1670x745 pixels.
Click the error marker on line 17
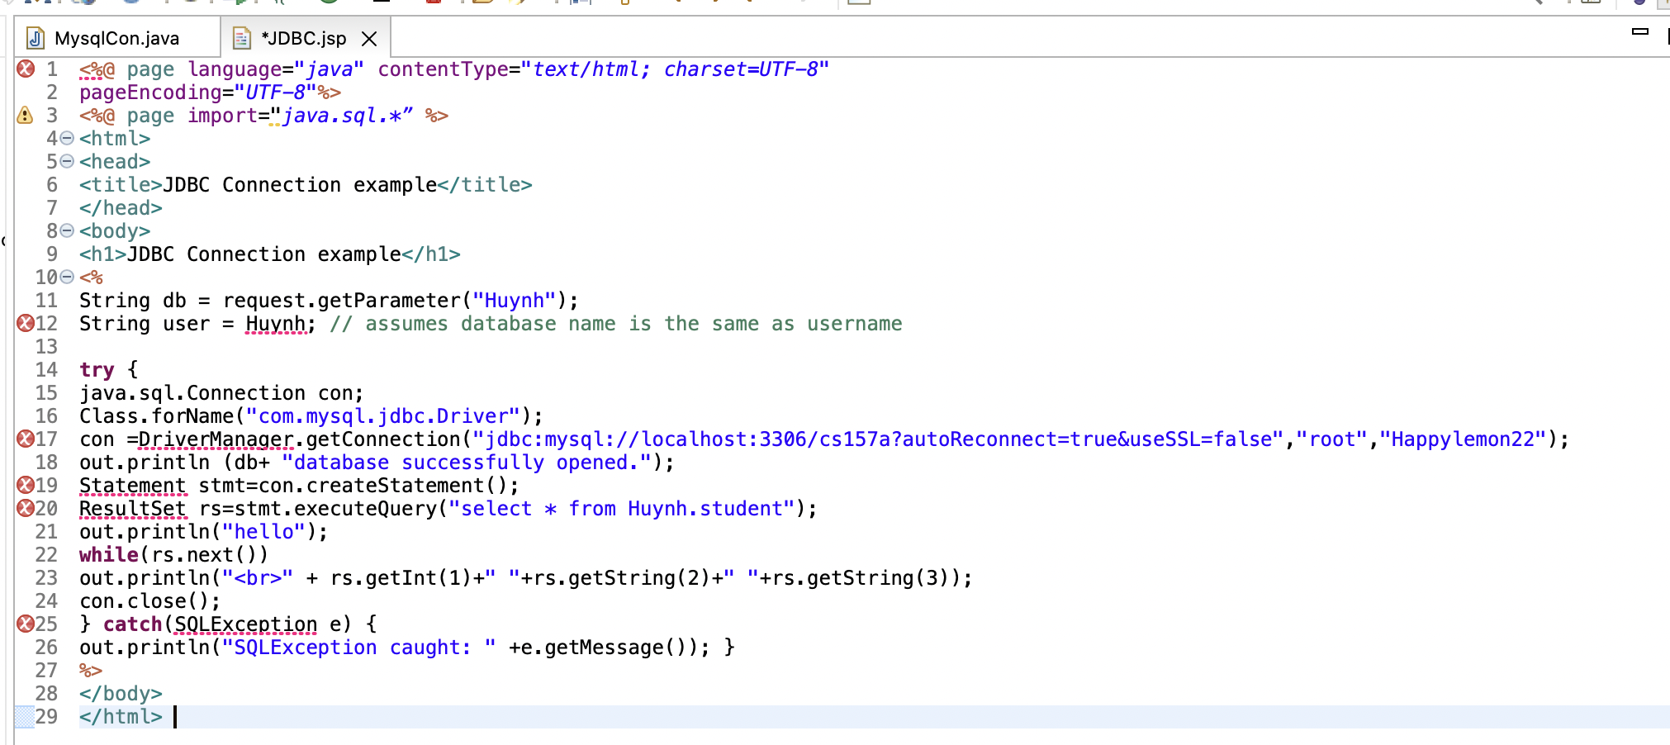pyautogui.click(x=26, y=439)
